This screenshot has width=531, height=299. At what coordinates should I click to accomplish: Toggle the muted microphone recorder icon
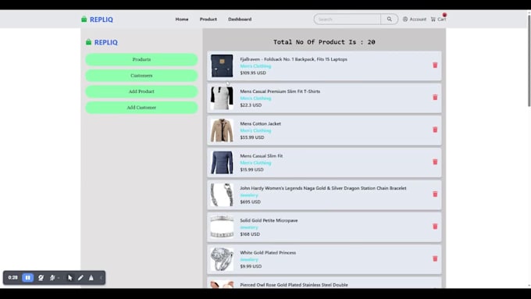point(52,278)
